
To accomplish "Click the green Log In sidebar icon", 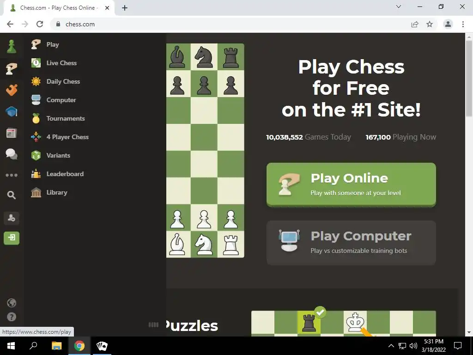I will [x=12, y=238].
